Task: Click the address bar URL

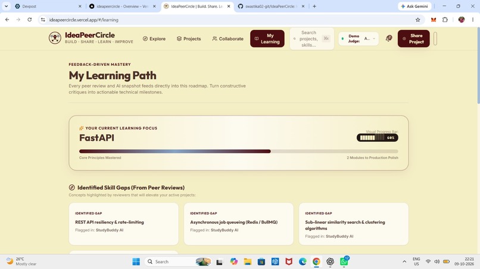Action: point(83,20)
